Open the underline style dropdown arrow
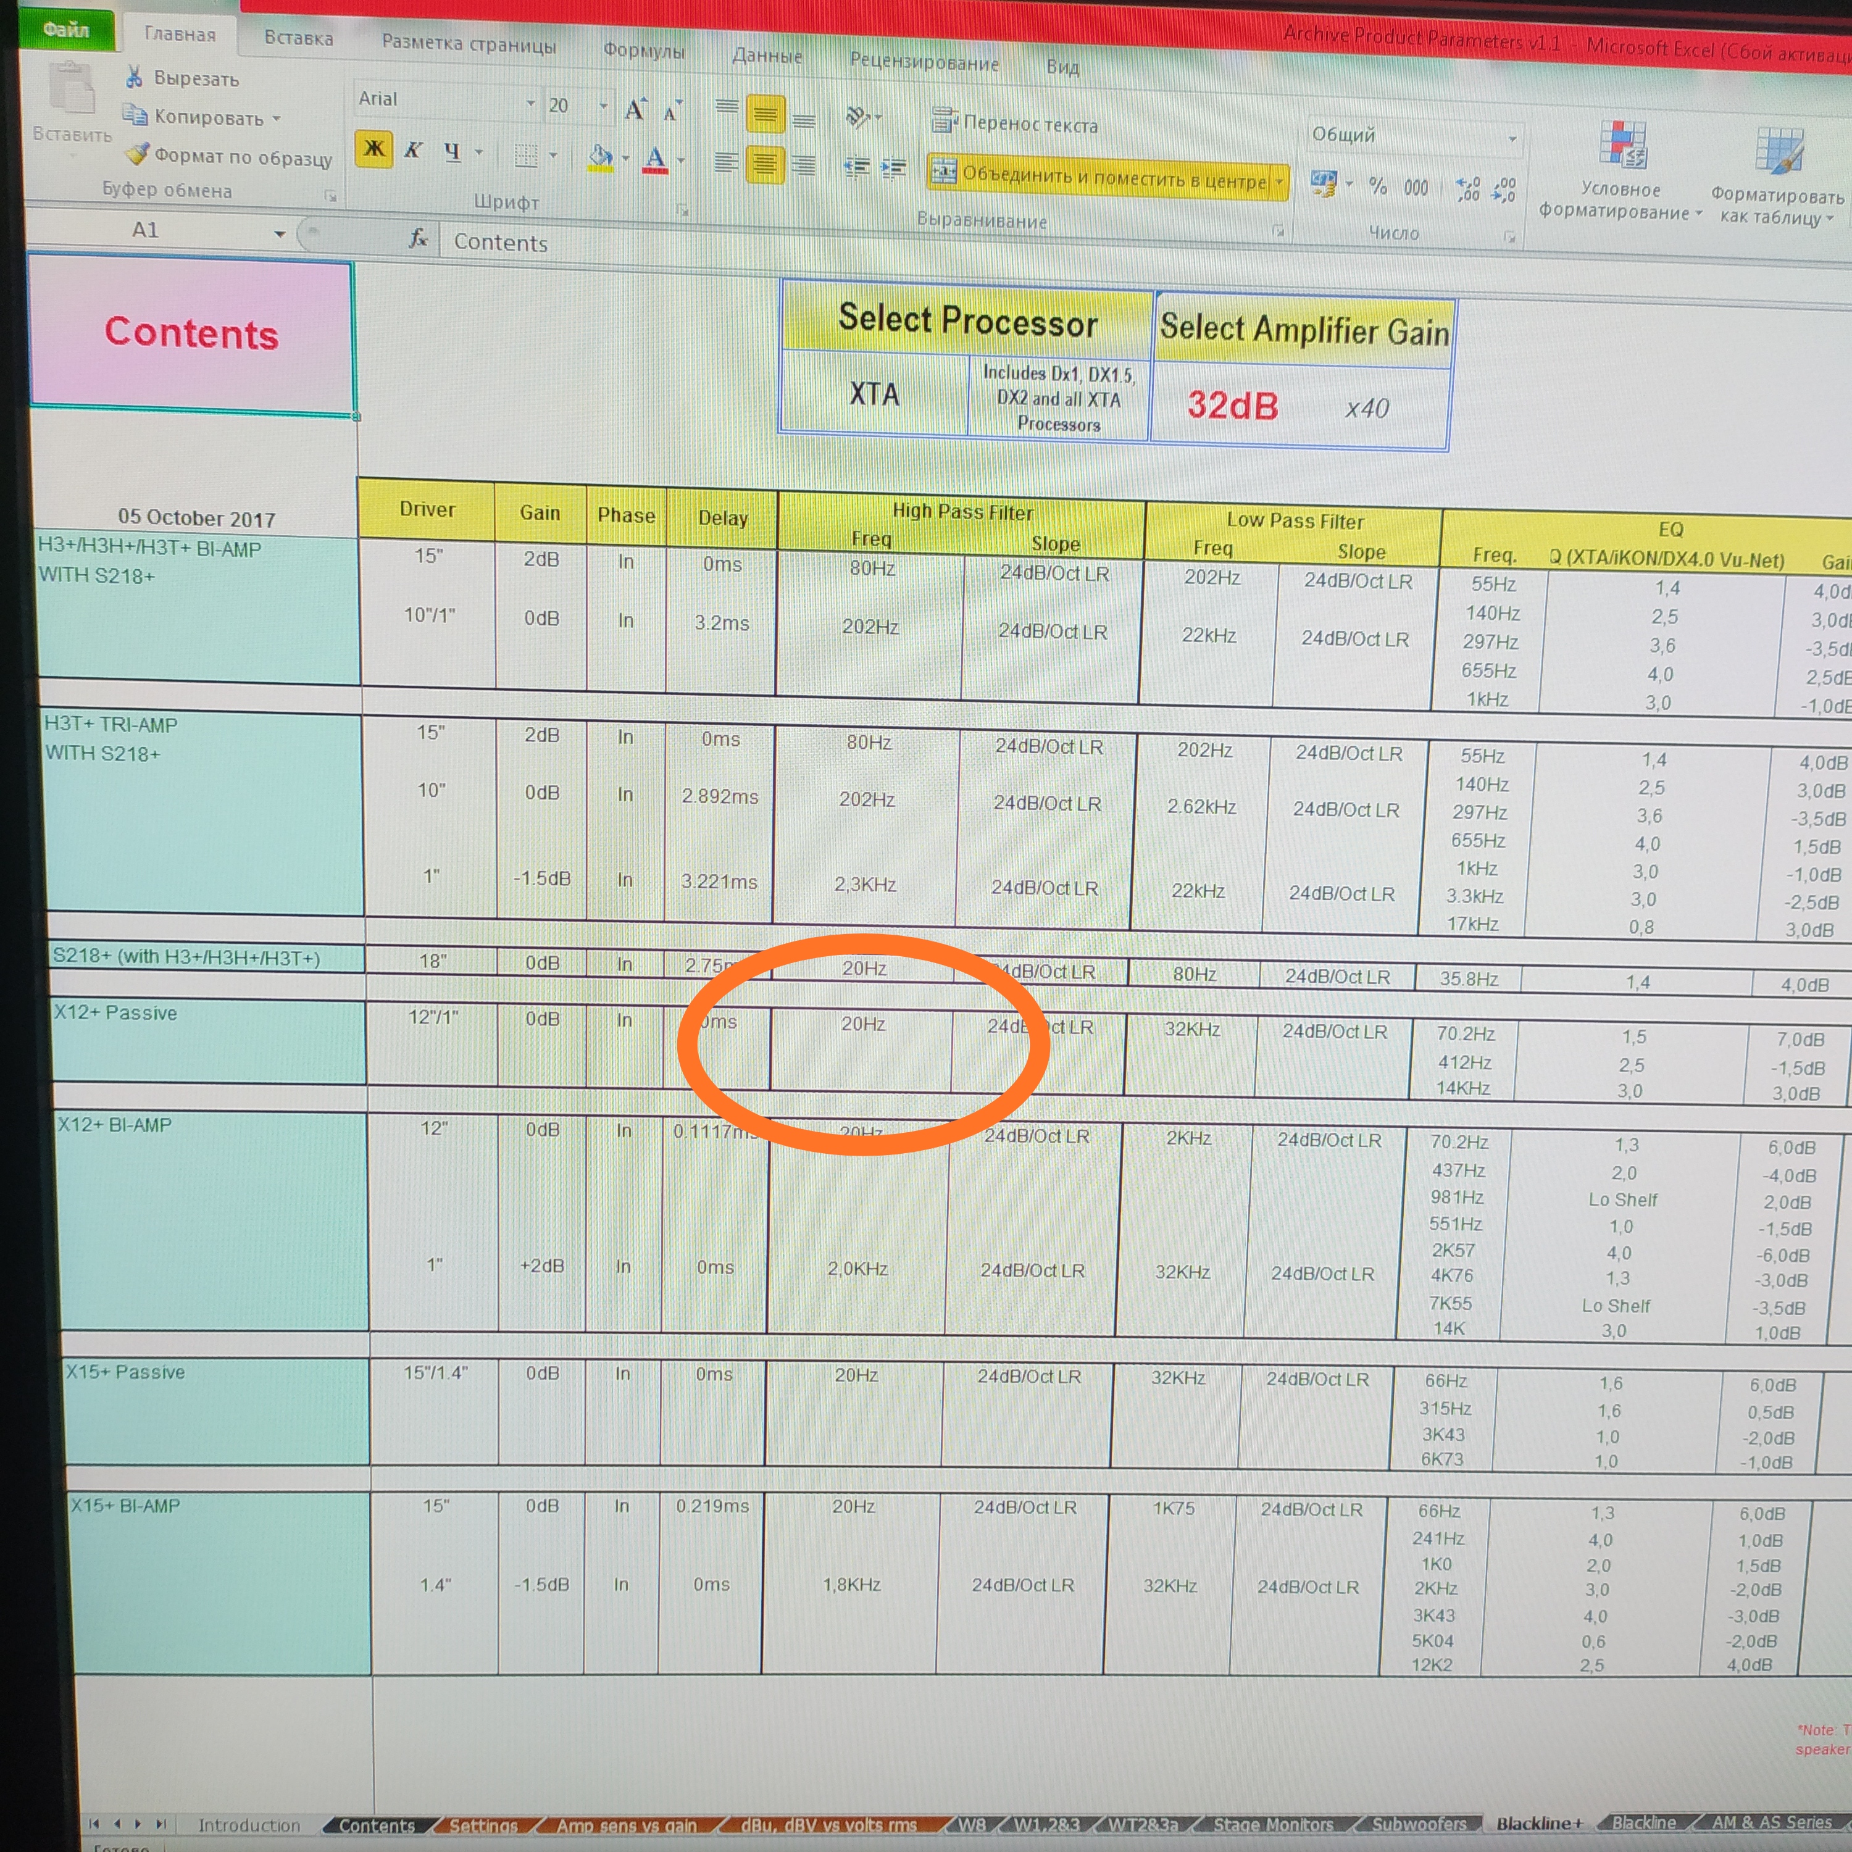 point(478,152)
